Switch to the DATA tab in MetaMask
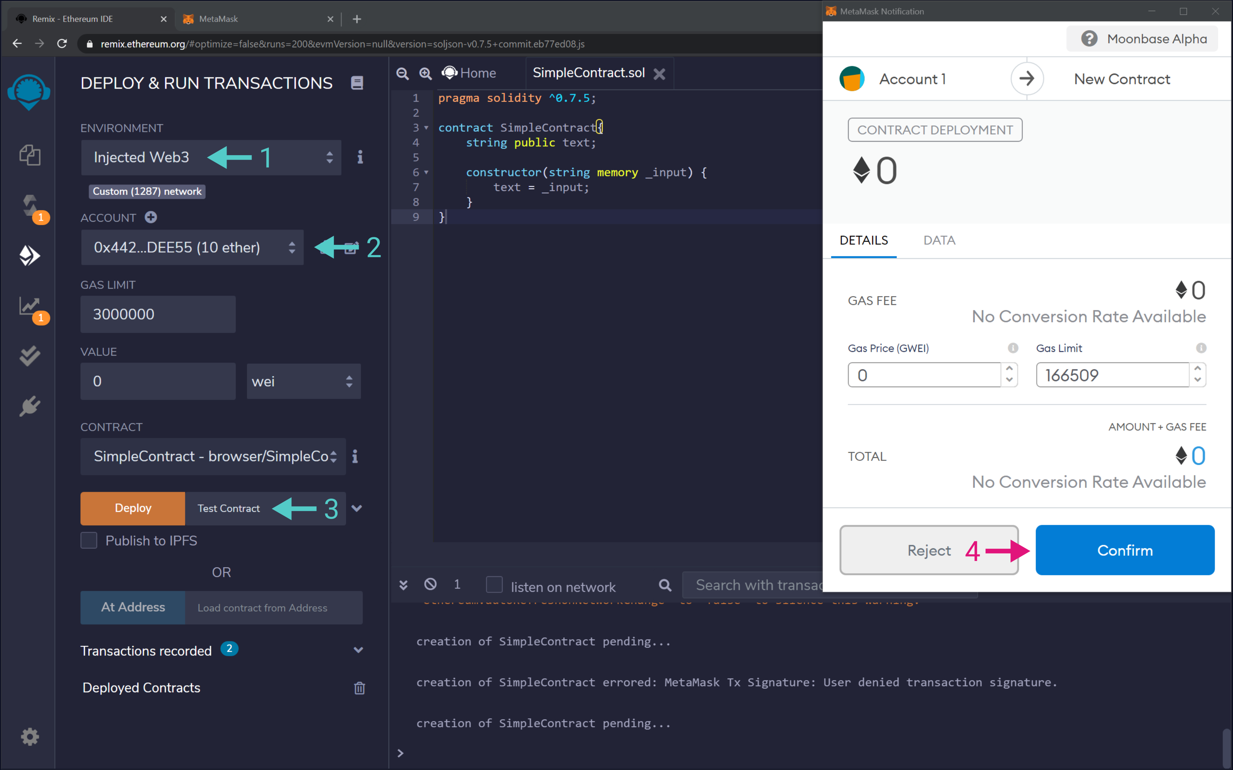1233x770 pixels. click(x=939, y=240)
